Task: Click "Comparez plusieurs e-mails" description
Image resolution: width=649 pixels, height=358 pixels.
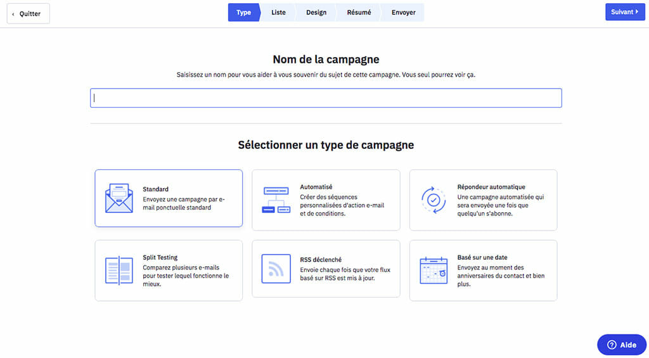Action: tap(186, 276)
